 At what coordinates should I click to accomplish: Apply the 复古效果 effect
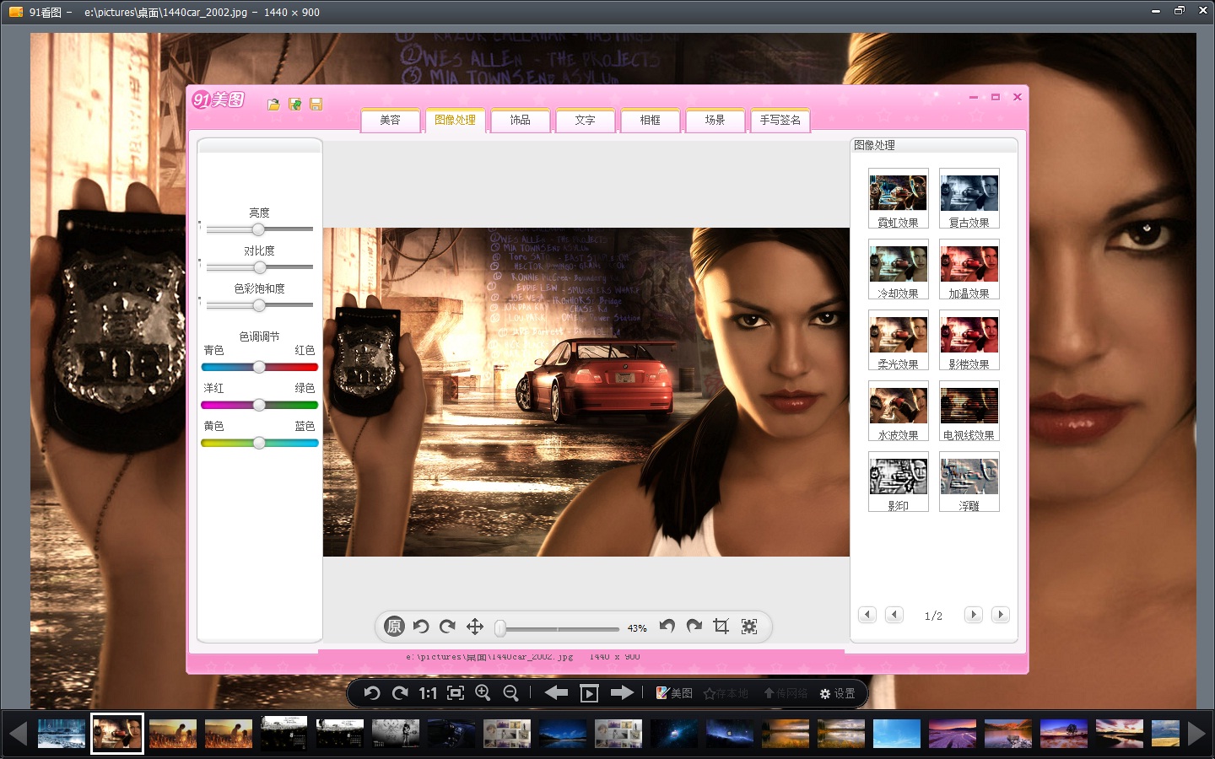click(x=969, y=199)
